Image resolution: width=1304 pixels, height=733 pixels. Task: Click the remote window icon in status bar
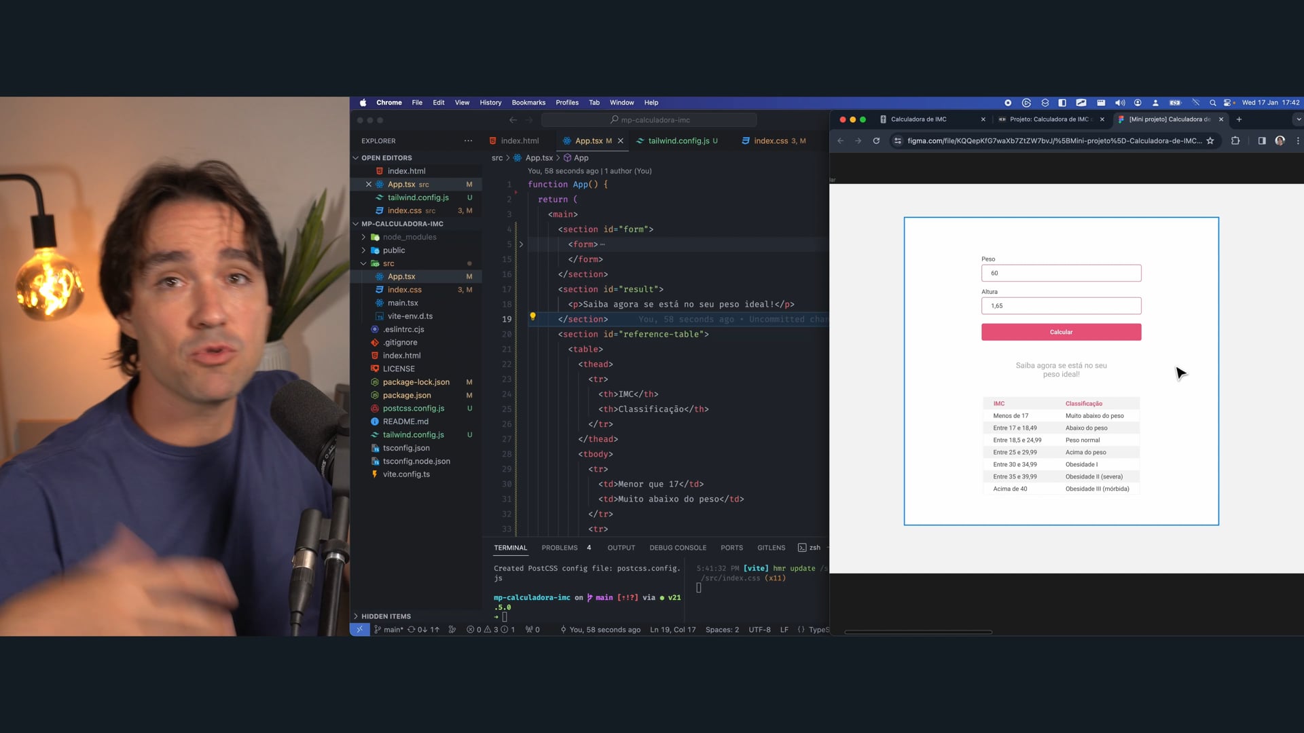click(359, 630)
